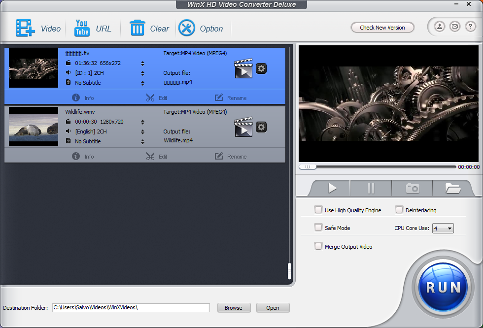Add a video with the Video icon
The width and height of the screenshot is (483, 328).
[x=25, y=28]
